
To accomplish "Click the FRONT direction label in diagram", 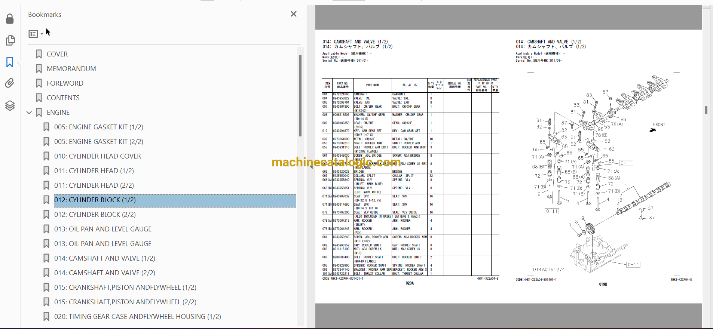I will [x=659, y=124].
